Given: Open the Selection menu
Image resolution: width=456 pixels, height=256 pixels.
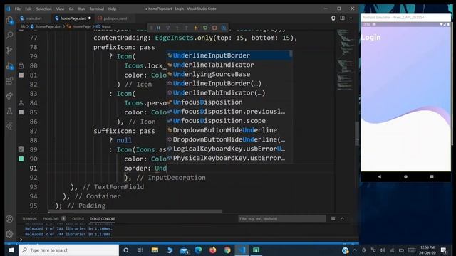Looking at the screenshot, I should pos(44,9).
